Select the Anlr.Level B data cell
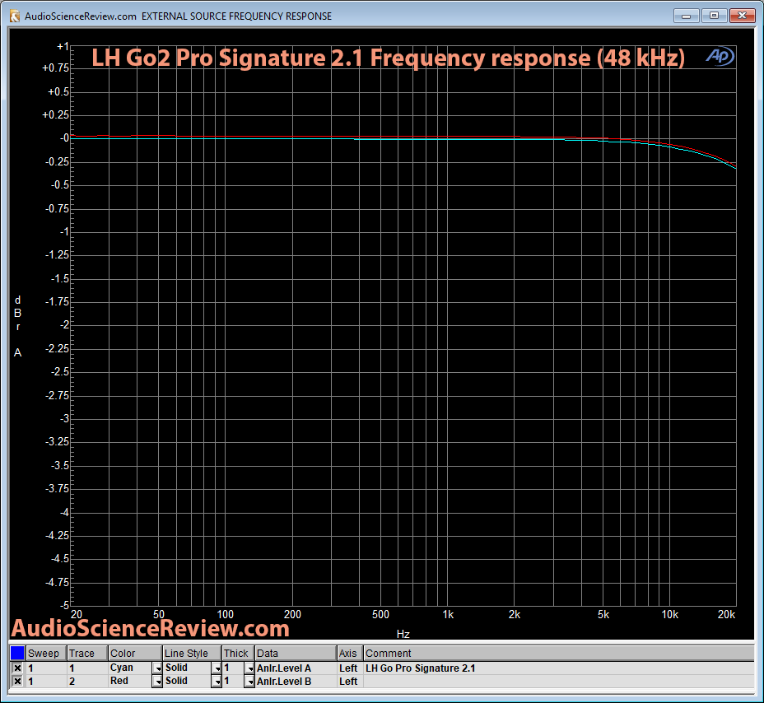764x703 pixels. pos(296,682)
